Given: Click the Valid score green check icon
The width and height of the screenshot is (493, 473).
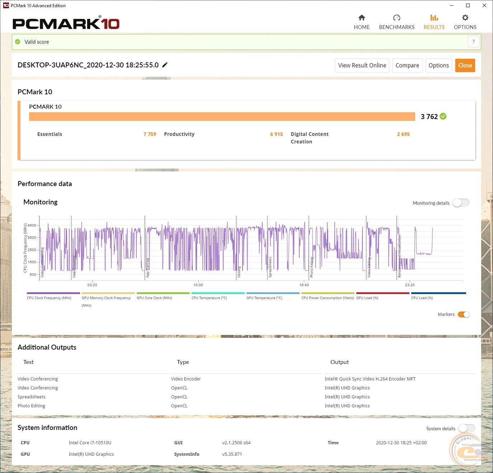Looking at the screenshot, I should pyautogui.click(x=18, y=42).
